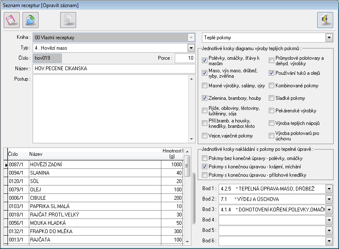
Task: Click the Číslo column header in ingredients
Action: point(18,154)
